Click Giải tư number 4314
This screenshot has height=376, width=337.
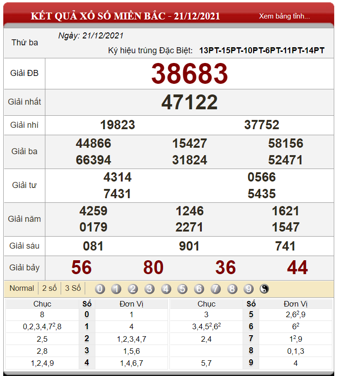coord(118,177)
